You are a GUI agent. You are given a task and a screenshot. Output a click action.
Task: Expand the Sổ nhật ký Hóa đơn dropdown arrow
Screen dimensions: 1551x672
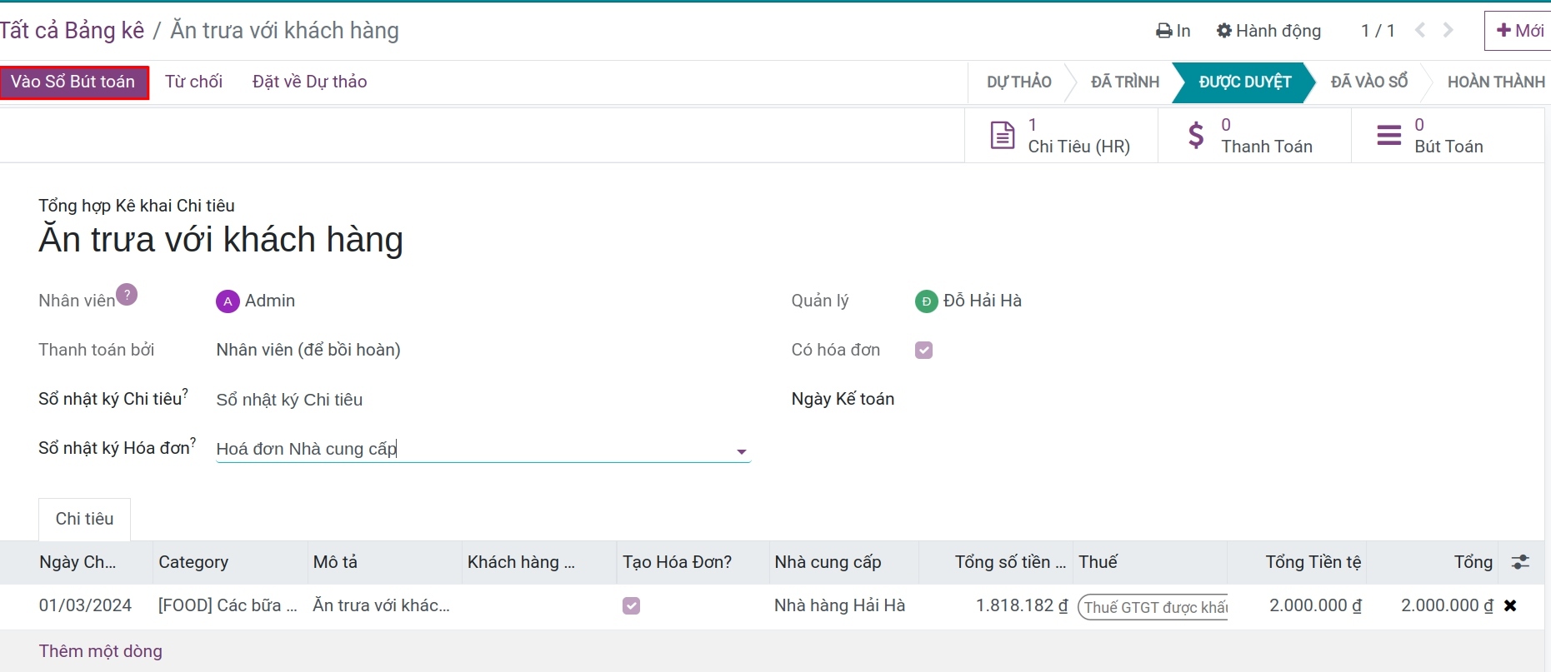click(741, 451)
